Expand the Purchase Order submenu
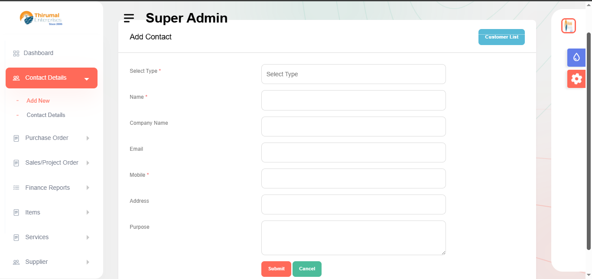This screenshot has width=592, height=279. coord(88,138)
